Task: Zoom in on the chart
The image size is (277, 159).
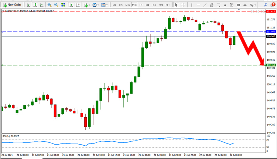Action: point(49,5)
